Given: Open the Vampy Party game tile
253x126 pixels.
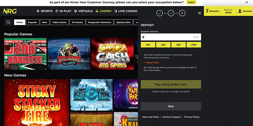Looking at the screenshot, I should [126, 95].
